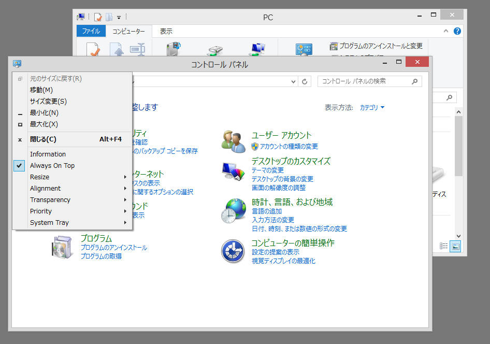Viewport: 490px width, 344px height.
Task: Switch to the 表示 tab
Action: tap(166, 31)
